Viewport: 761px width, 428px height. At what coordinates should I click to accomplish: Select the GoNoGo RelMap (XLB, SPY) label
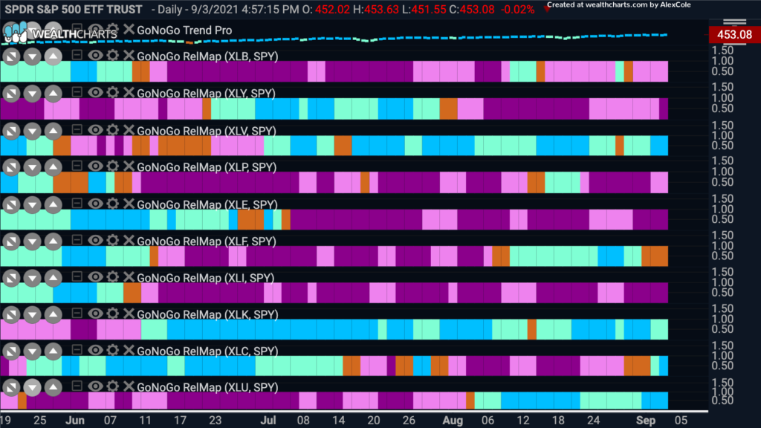[207, 56]
